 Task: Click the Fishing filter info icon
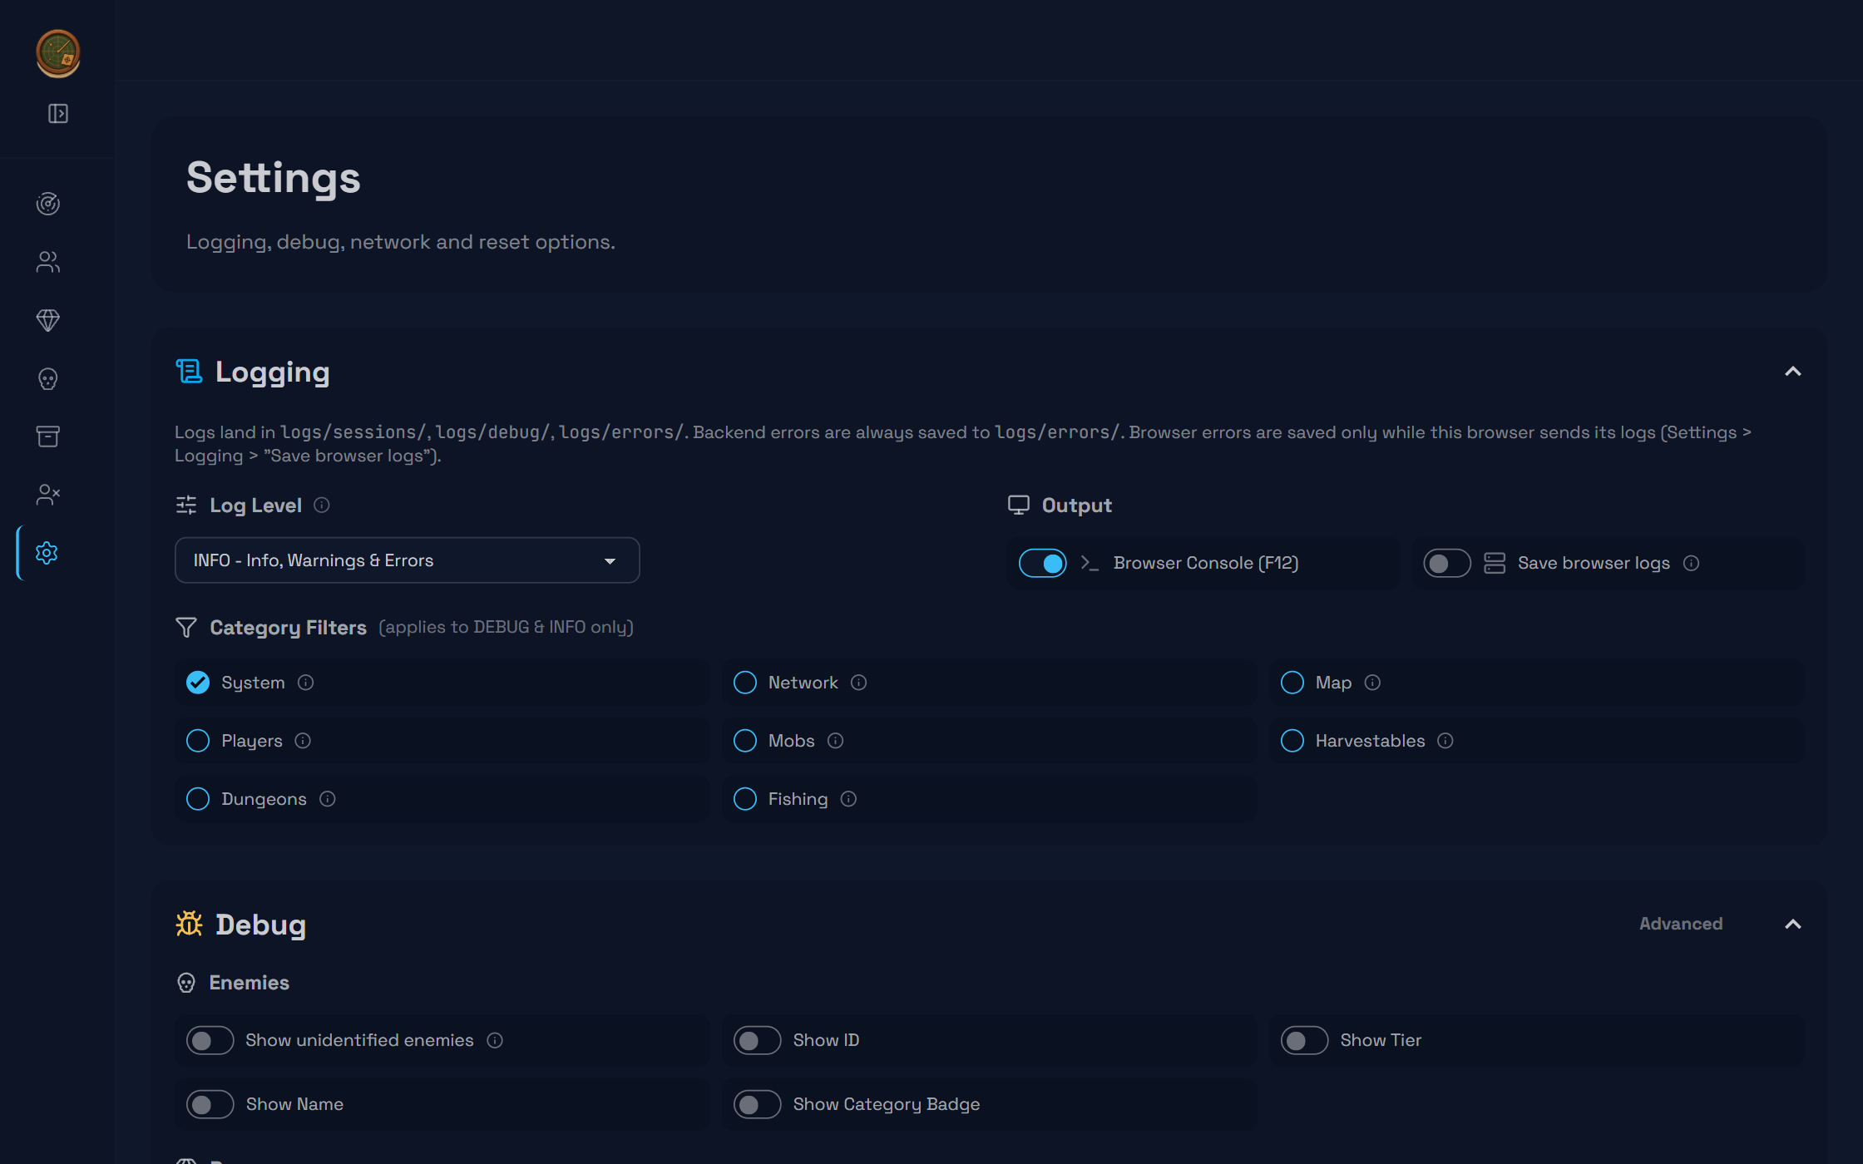point(848,799)
